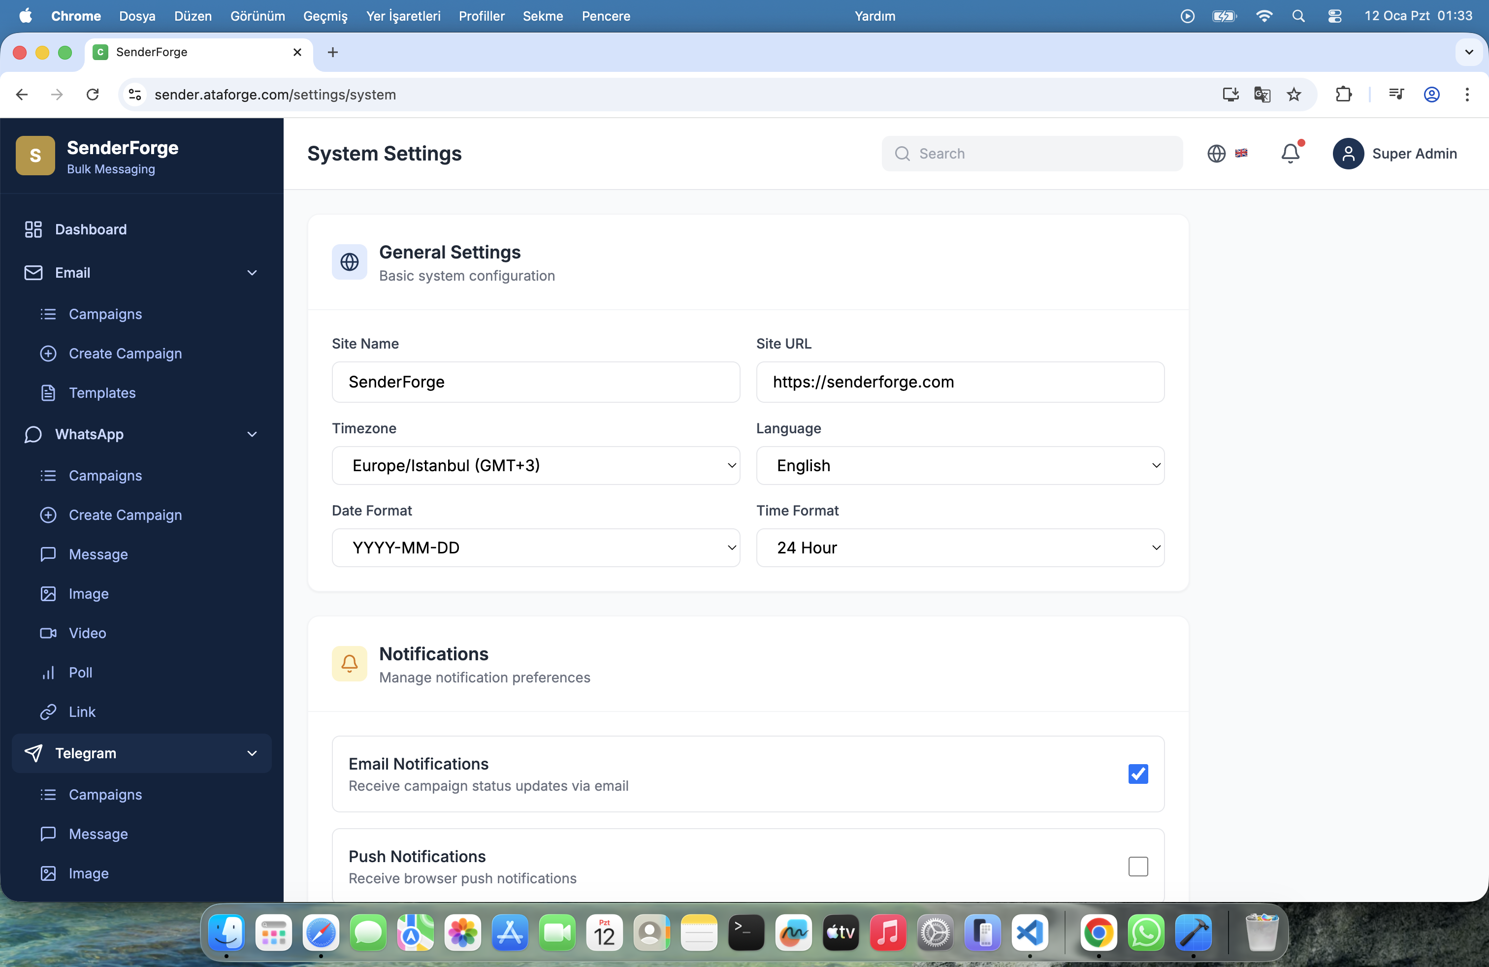Open Create Campaign under Email
The image size is (1489, 967).
[x=125, y=354]
